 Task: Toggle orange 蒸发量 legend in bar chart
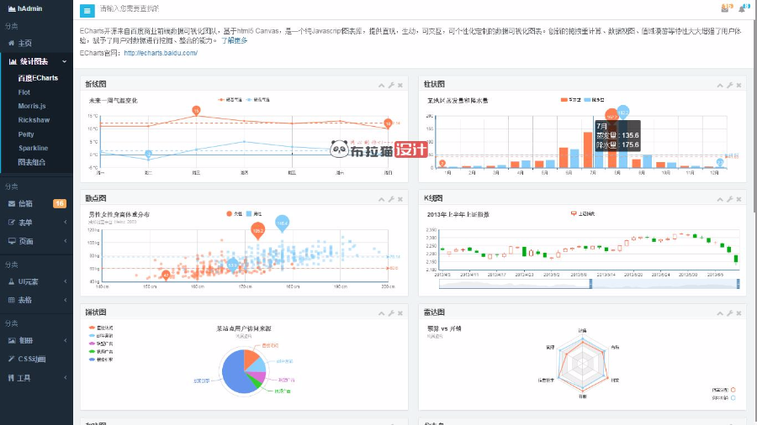[x=570, y=100]
